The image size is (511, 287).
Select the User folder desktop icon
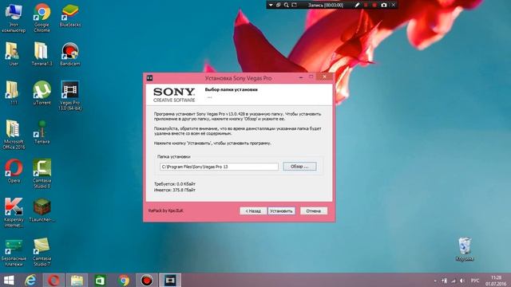pos(14,54)
